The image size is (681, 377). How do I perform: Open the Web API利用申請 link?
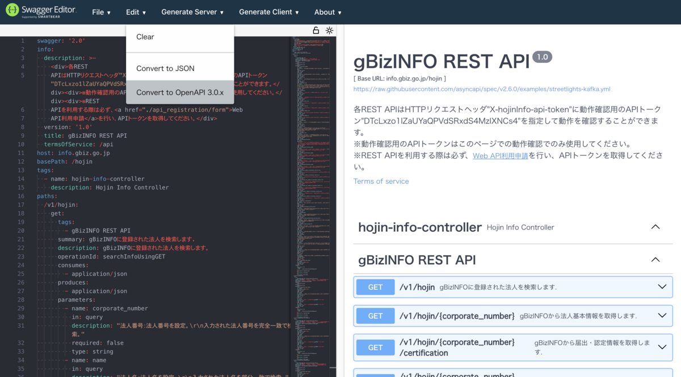[500, 155]
